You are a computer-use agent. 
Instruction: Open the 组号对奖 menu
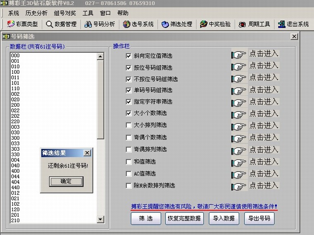65,13
